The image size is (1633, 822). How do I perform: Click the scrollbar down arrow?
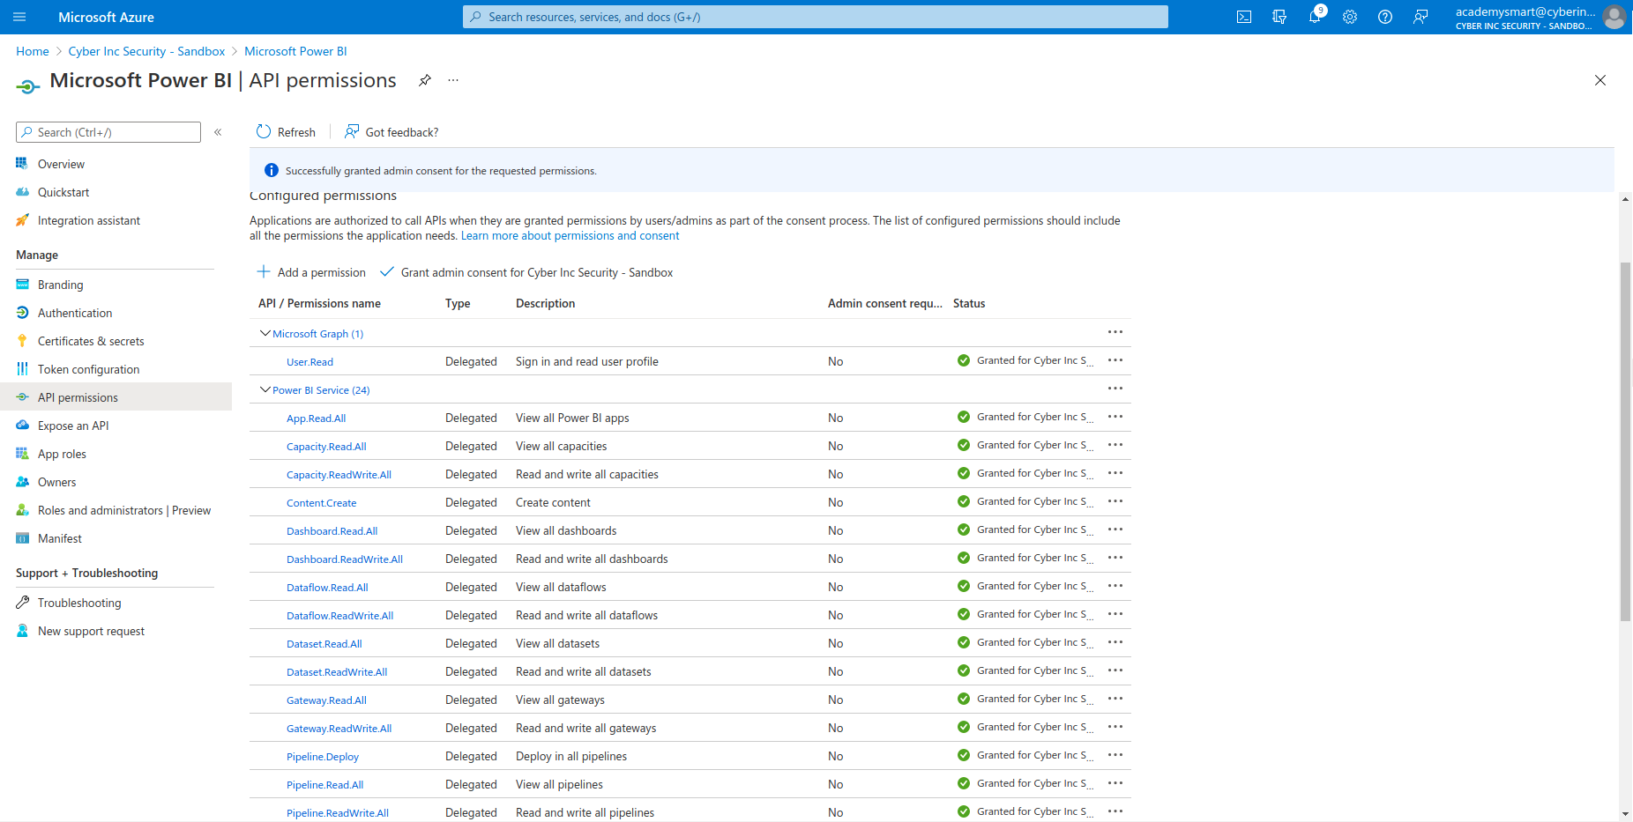click(1625, 814)
